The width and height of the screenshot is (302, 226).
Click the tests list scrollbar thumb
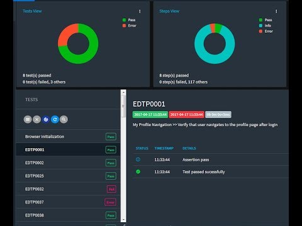click(x=123, y=106)
